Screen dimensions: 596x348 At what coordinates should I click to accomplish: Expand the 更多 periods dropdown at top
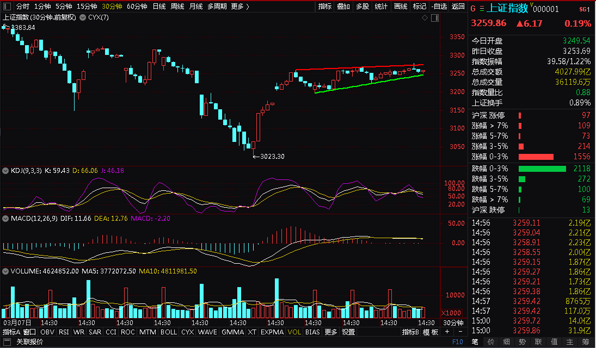tap(240, 7)
